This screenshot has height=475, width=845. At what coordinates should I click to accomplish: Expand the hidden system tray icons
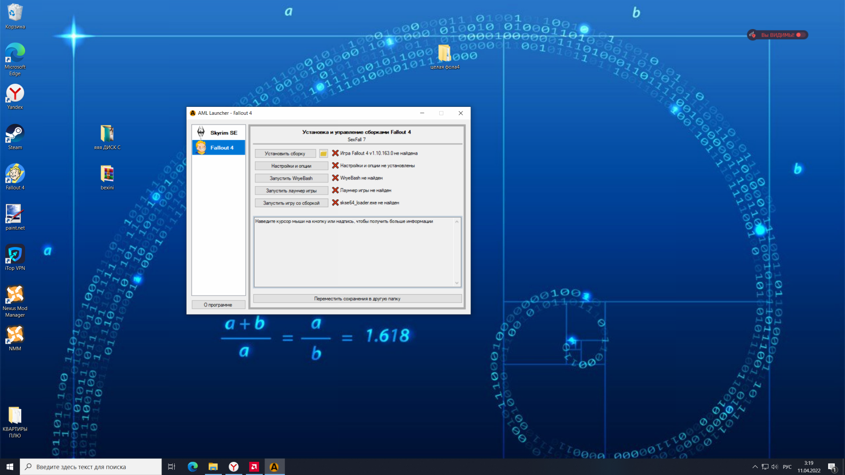tap(755, 467)
